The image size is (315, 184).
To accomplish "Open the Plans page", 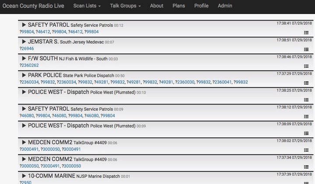I will coord(178,6).
